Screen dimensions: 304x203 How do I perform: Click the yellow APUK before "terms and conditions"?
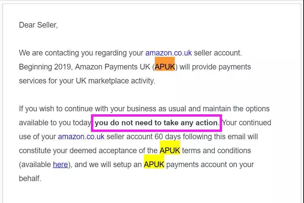point(170,151)
